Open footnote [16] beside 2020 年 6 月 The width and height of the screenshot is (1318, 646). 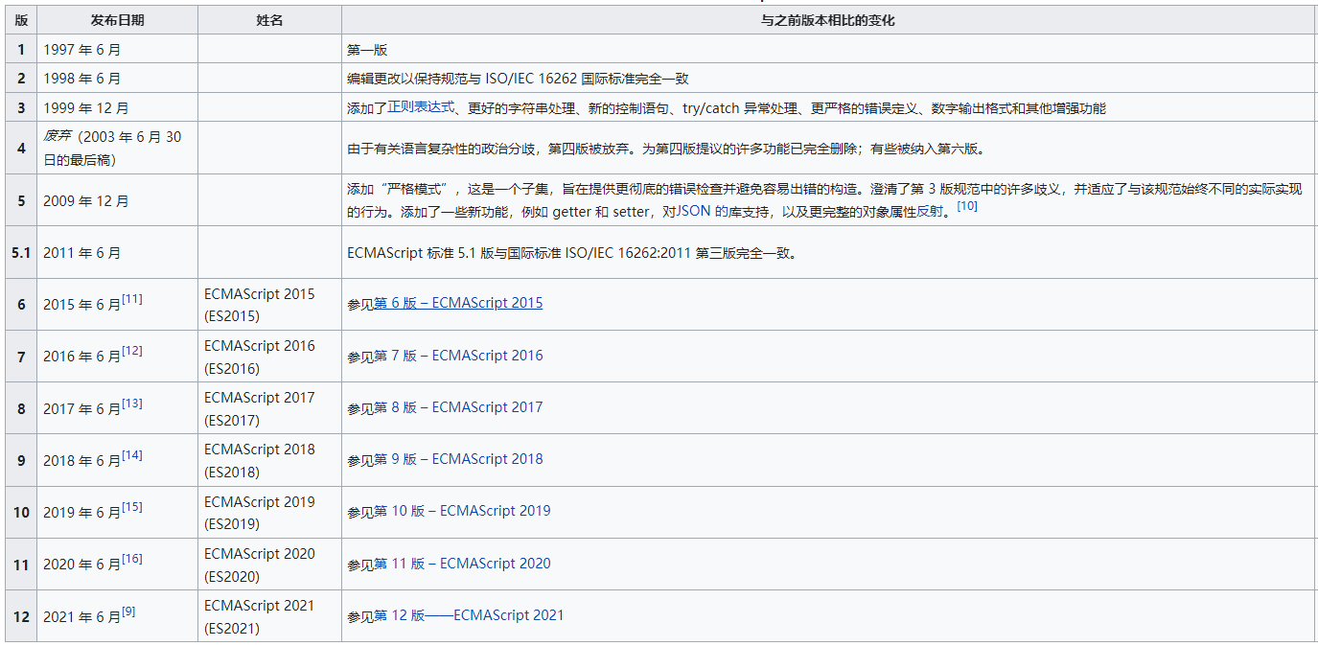tap(132, 559)
